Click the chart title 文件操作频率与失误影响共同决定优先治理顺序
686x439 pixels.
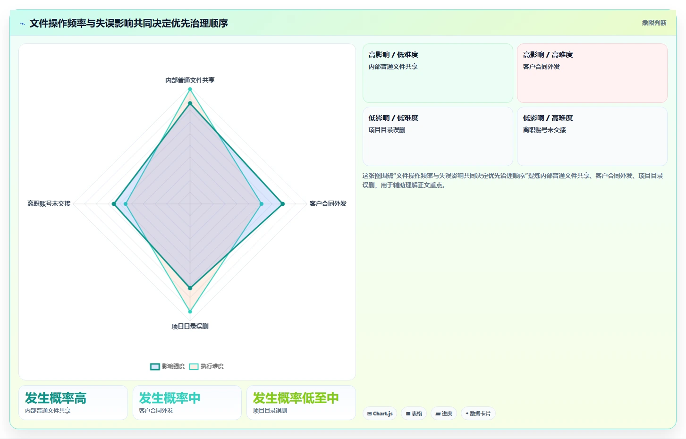click(128, 23)
